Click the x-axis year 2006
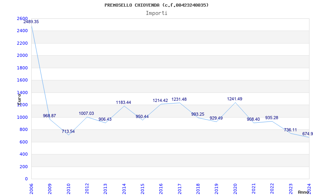Screen dimensions: 313x196 (x=31, y=189)
